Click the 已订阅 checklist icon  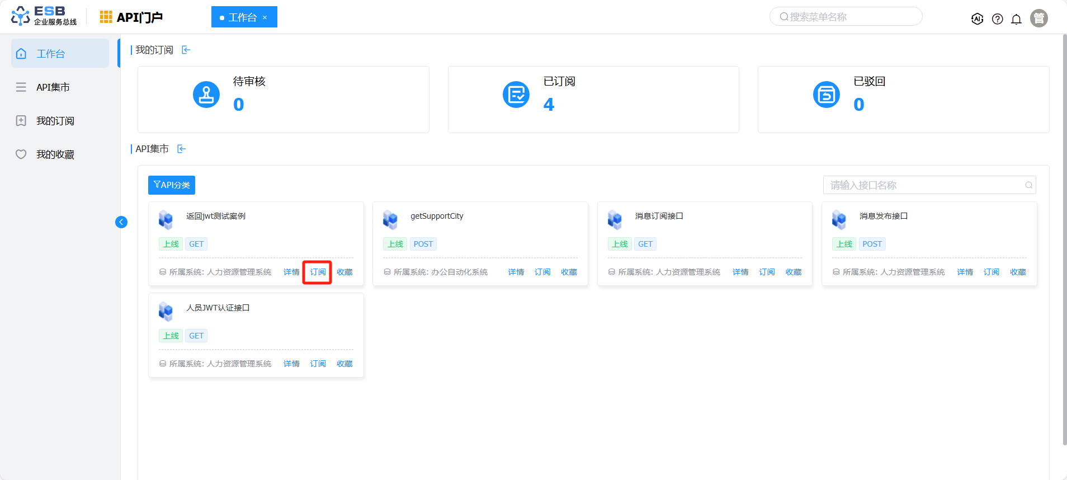pyautogui.click(x=516, y=95)
